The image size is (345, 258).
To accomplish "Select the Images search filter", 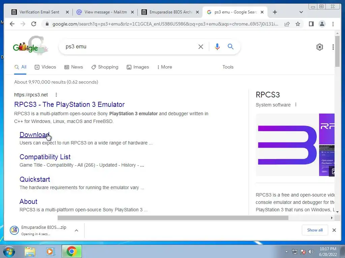I will point(138,67).
